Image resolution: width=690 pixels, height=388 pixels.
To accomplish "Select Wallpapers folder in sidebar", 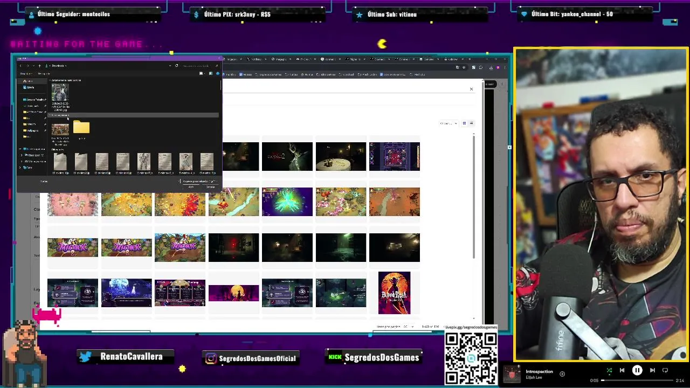I will (x=32, y=130).
